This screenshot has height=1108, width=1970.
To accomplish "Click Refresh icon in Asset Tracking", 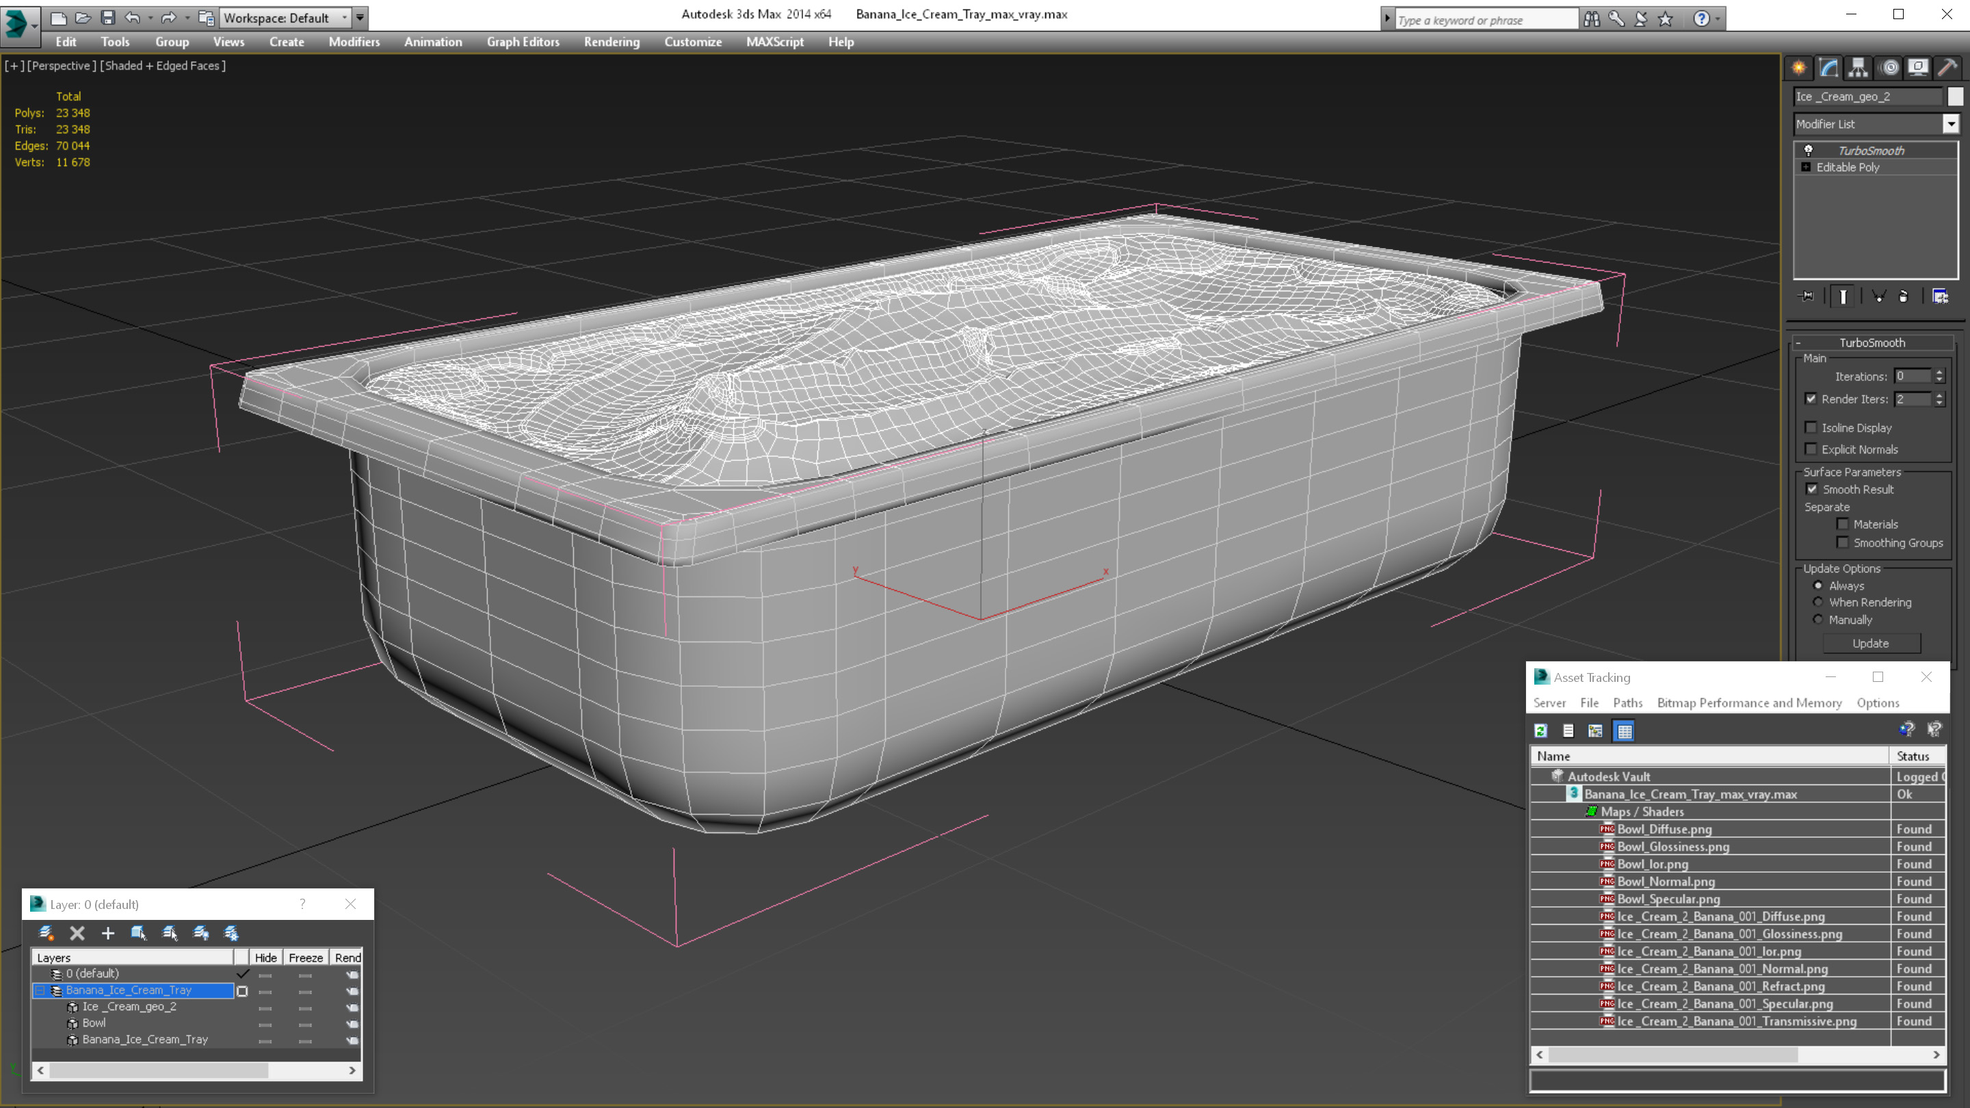I will 1541,731.
